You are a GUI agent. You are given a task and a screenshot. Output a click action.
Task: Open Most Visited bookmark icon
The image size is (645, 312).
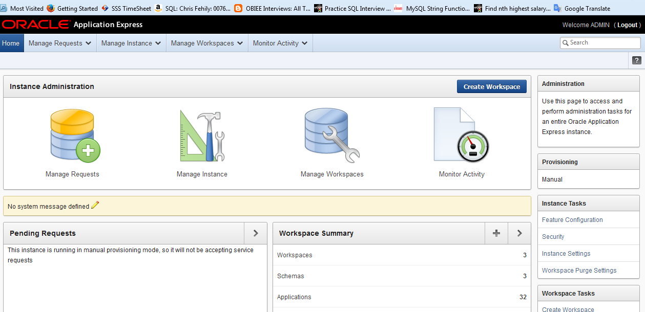(x=4, y=8)
